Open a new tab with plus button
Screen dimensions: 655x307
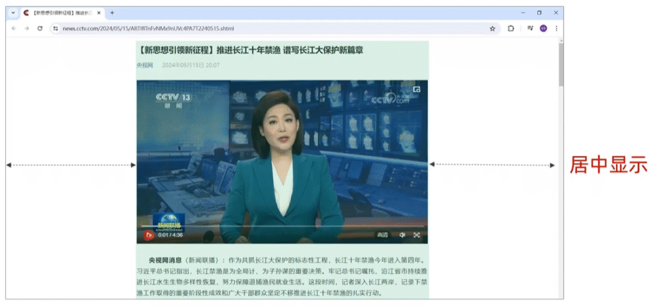[x=113, y=13]
